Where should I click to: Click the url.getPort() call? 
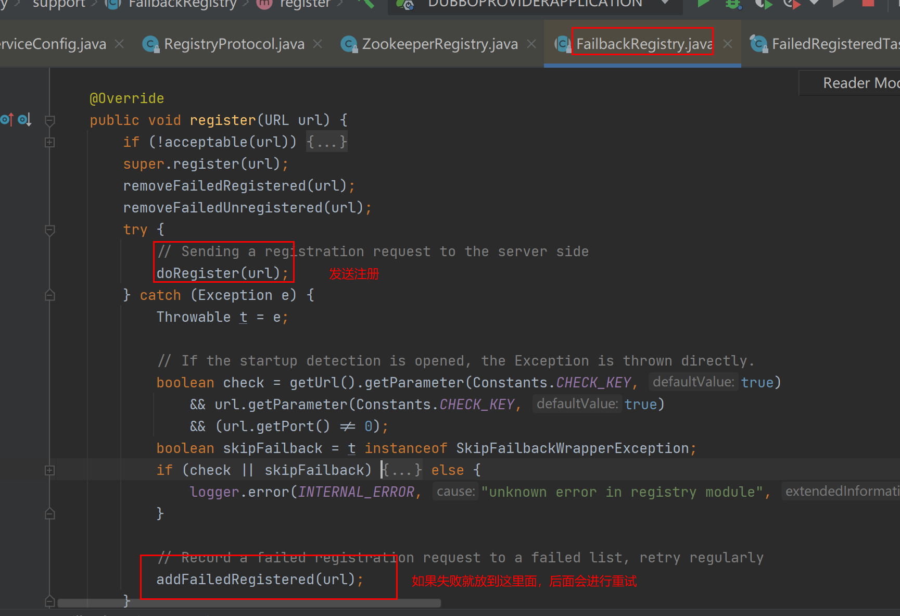[276, 426]
